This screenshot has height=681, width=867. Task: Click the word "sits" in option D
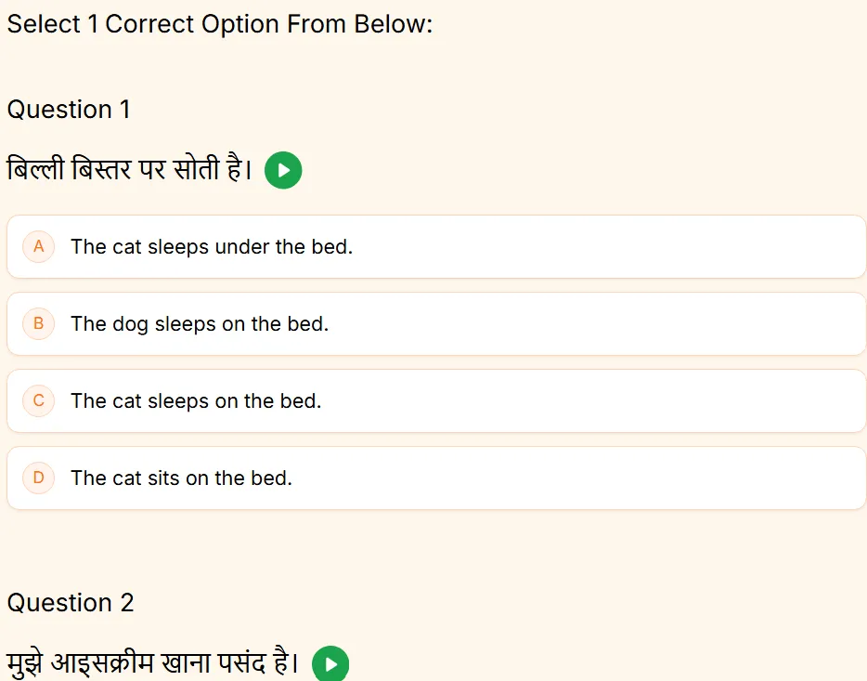[163, 478]
